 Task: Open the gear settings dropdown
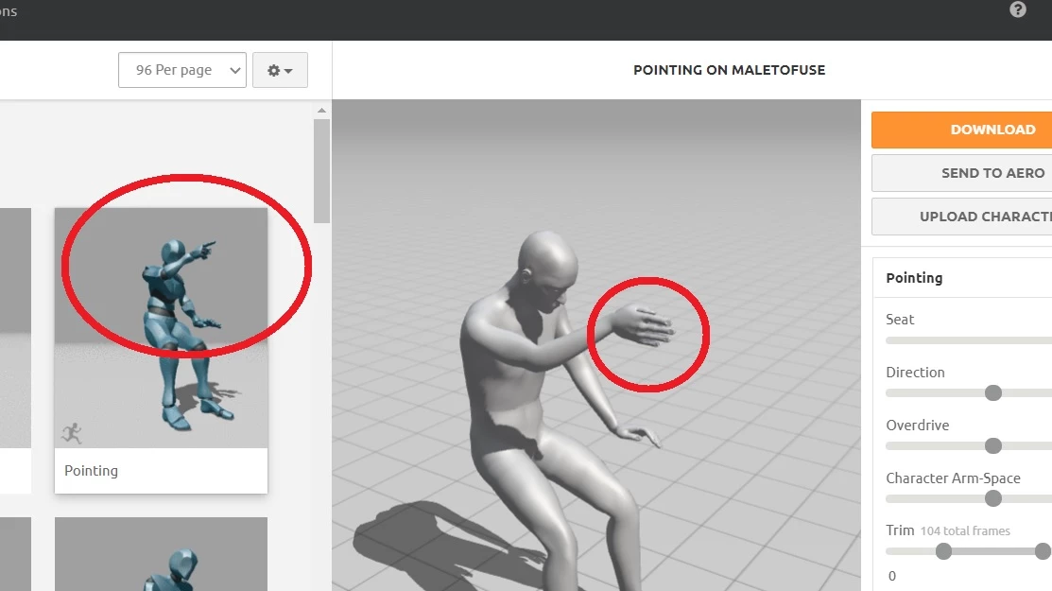click(280, 70)
